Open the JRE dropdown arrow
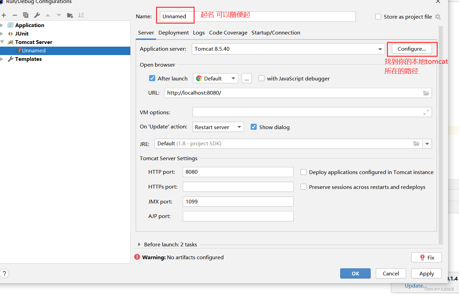The image size is (459, 294). [x=427, y=144]
